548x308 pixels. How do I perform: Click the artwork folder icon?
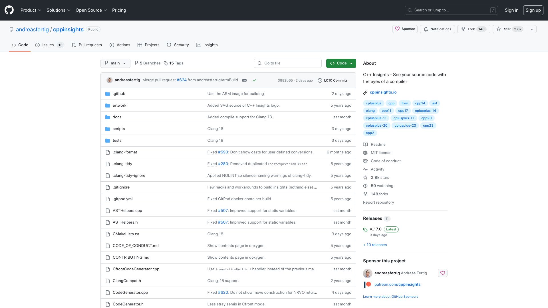tap(108, 106)
